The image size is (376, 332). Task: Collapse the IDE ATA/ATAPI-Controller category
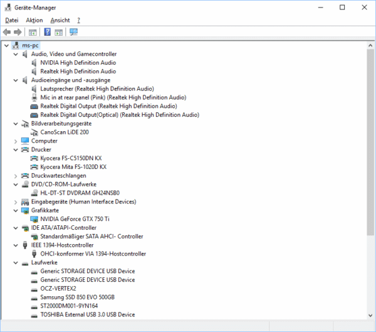16,228
